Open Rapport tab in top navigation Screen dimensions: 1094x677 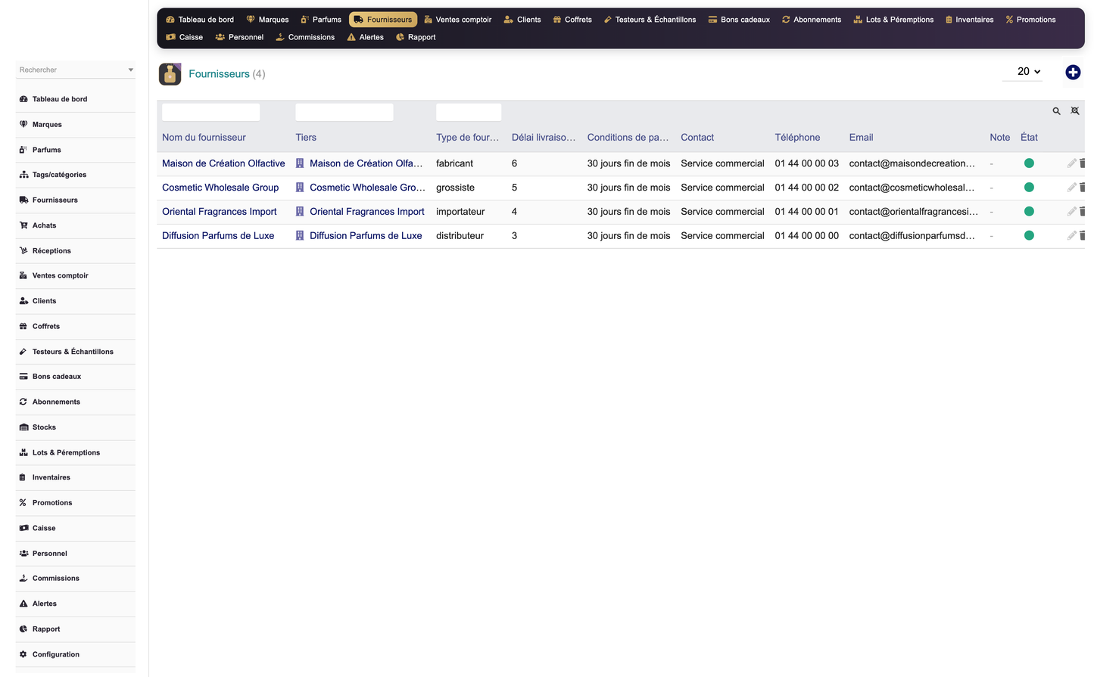click(416, 37)
